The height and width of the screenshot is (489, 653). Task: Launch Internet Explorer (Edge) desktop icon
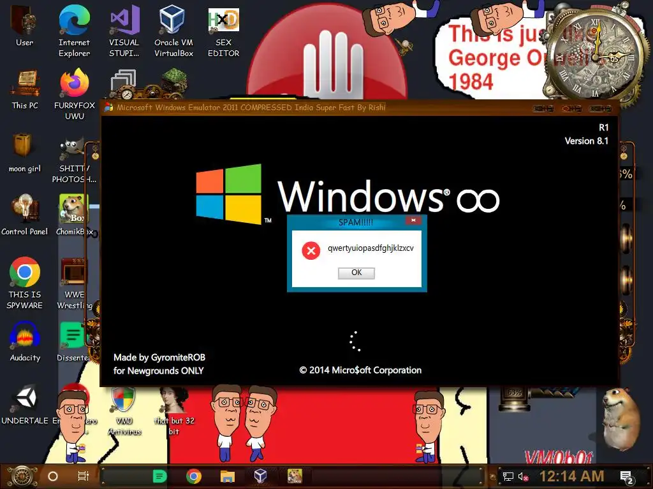pyautogui.click(x=74, y=30)
